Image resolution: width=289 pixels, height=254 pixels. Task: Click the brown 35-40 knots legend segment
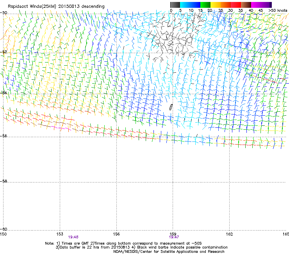coord(246,5)
